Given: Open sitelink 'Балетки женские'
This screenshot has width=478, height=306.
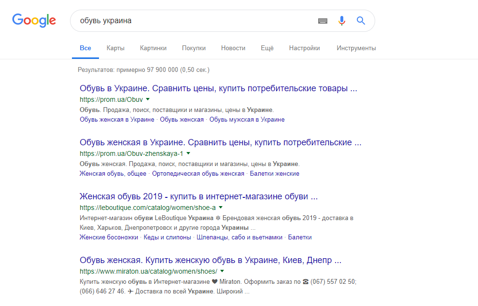Looking at the screenshot, I should pyautogui.click(x=275, y=173).
